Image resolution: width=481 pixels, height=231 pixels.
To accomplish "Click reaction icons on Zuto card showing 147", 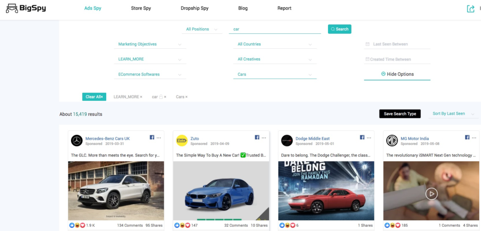I will click(x=182, y=225).
